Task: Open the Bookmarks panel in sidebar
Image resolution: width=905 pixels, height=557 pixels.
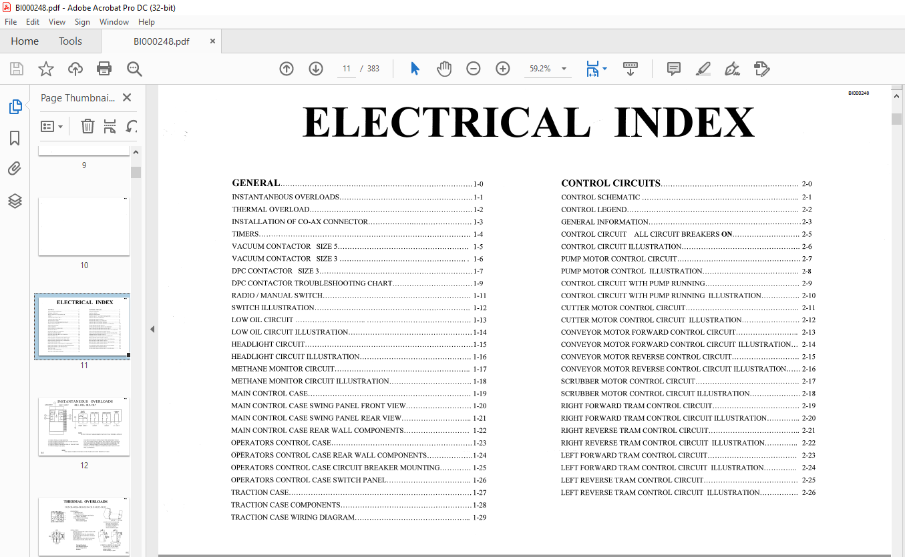Action: (x=15, y=138)
